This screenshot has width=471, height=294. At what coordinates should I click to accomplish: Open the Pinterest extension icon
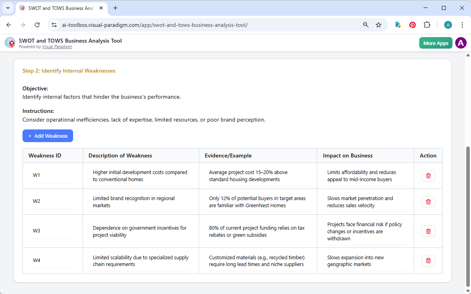tap(412, 24)
